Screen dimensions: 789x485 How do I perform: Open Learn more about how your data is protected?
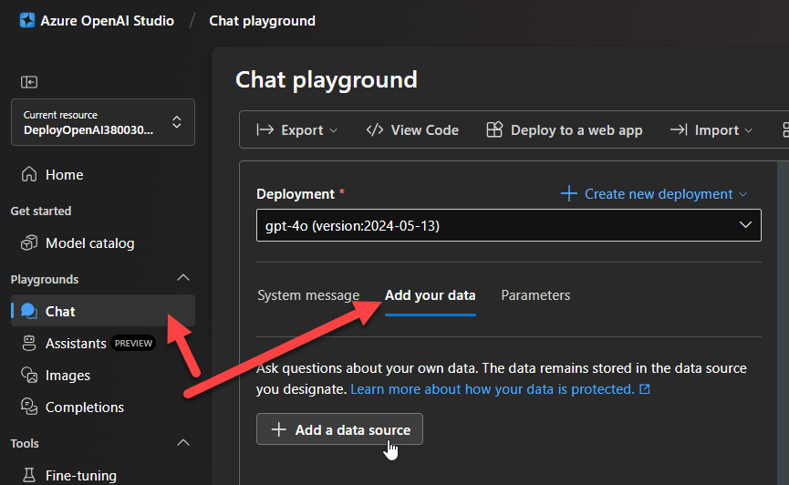point(493,389)
